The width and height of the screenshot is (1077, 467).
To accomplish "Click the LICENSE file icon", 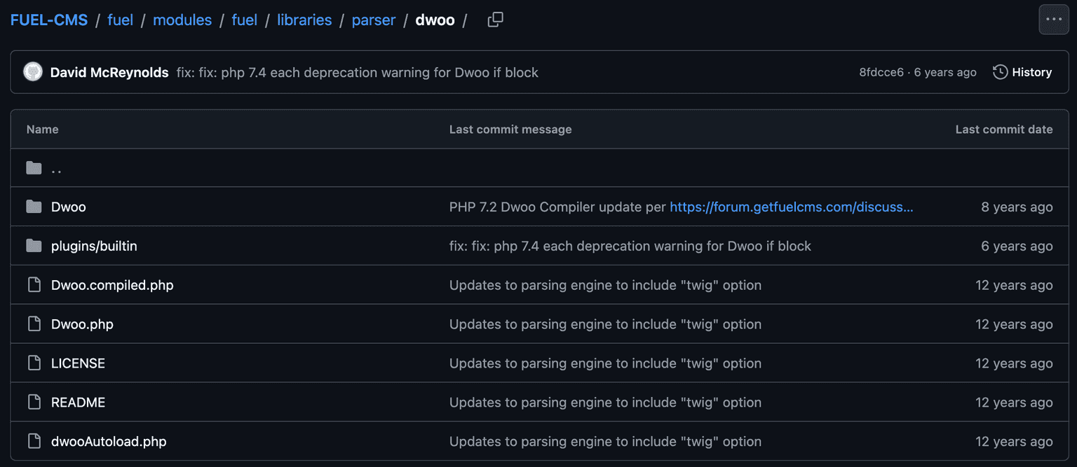I will [34, 363].
